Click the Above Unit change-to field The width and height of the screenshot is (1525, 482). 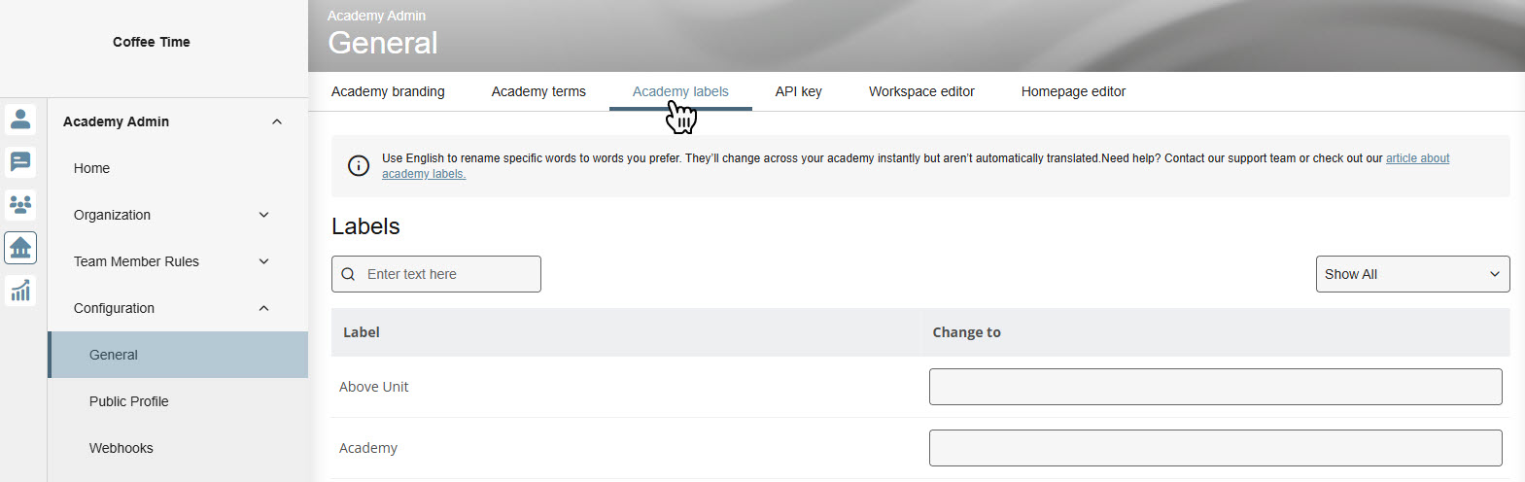point(1215,387)
